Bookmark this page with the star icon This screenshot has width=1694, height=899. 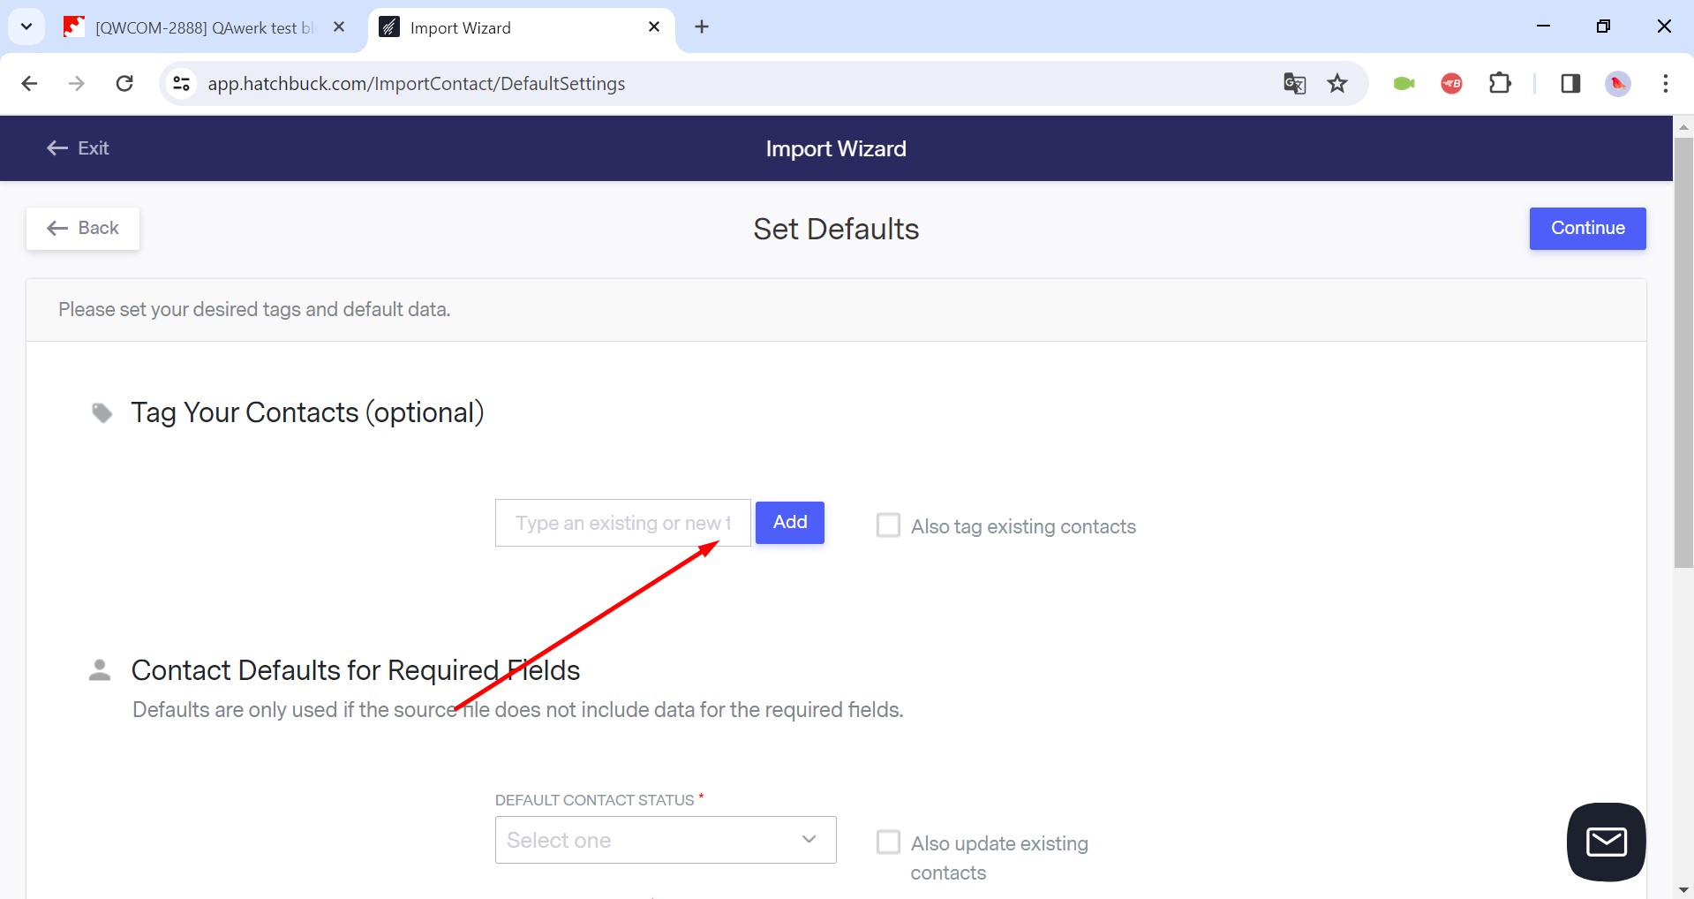point(1337,84)
